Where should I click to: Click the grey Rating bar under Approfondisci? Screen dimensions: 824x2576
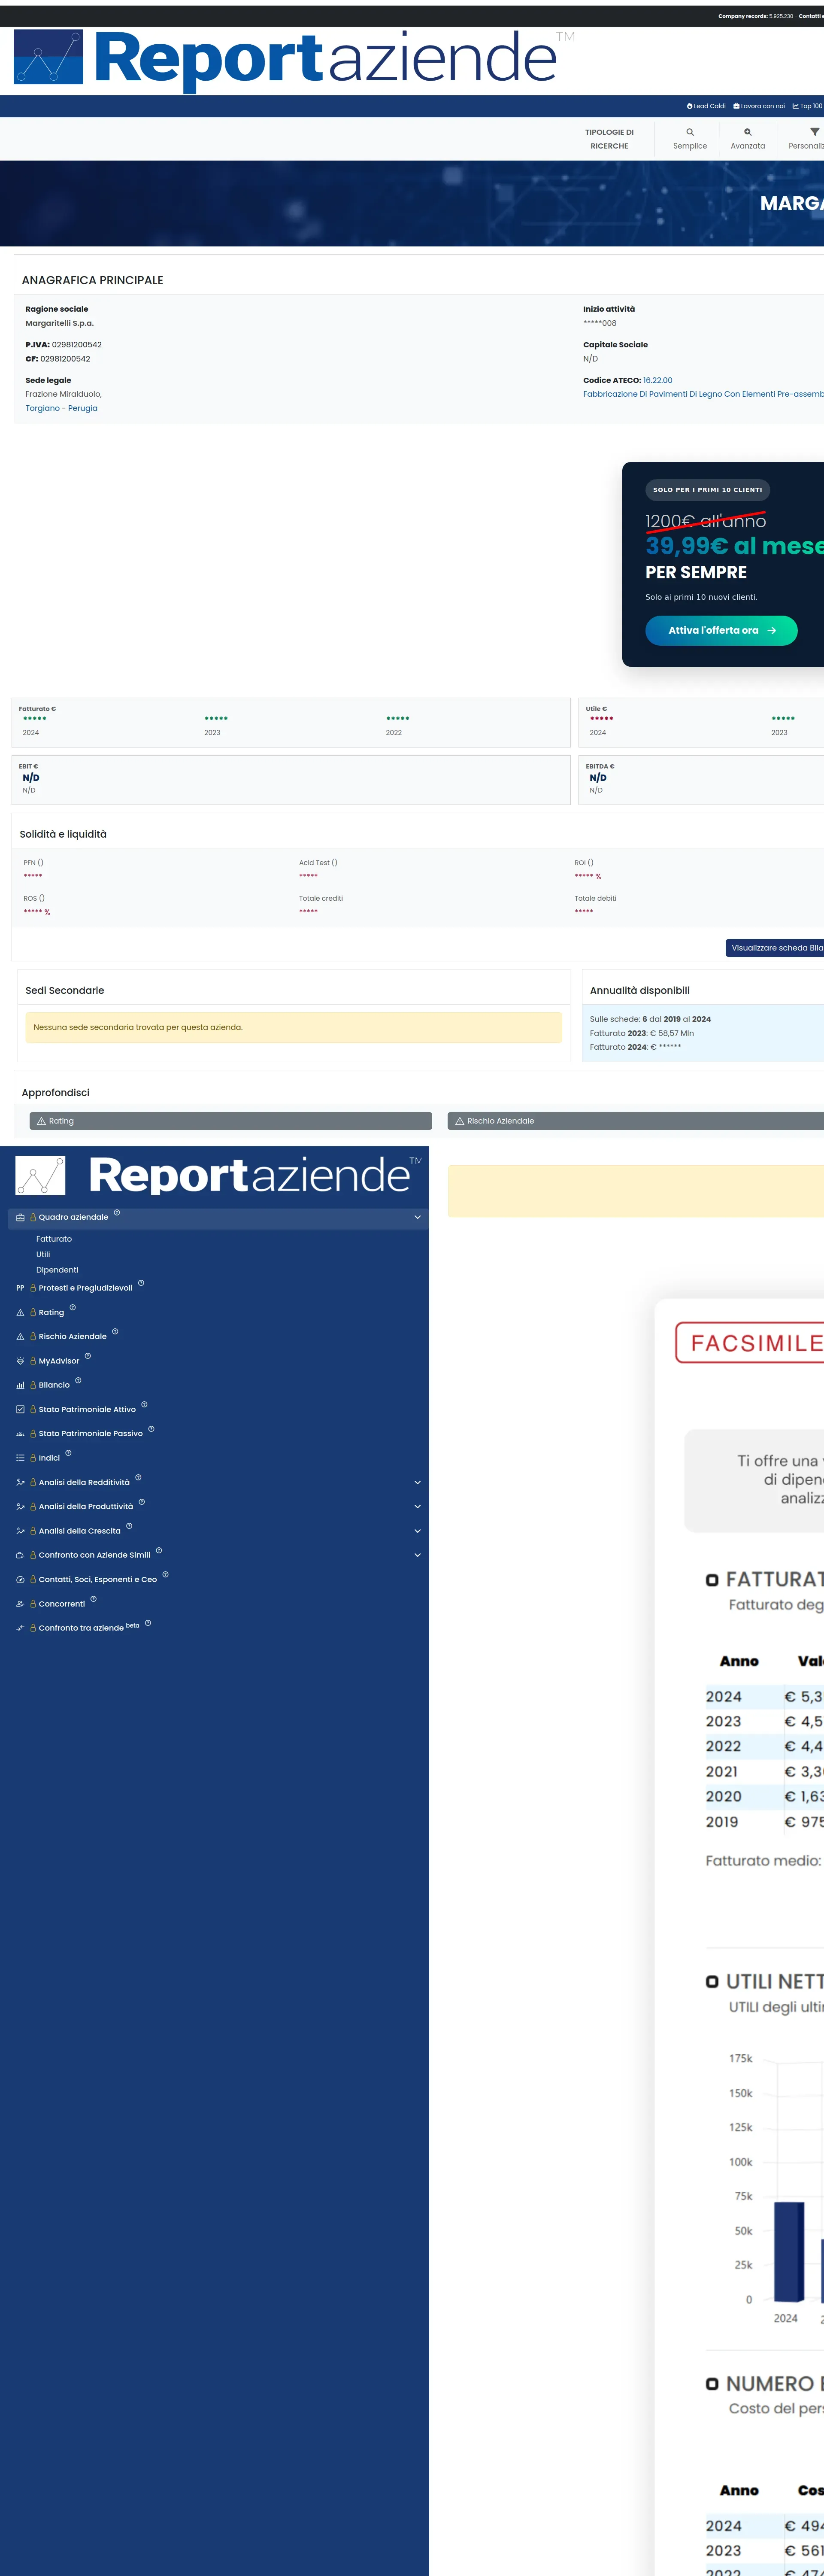(x=230, y=1121)
